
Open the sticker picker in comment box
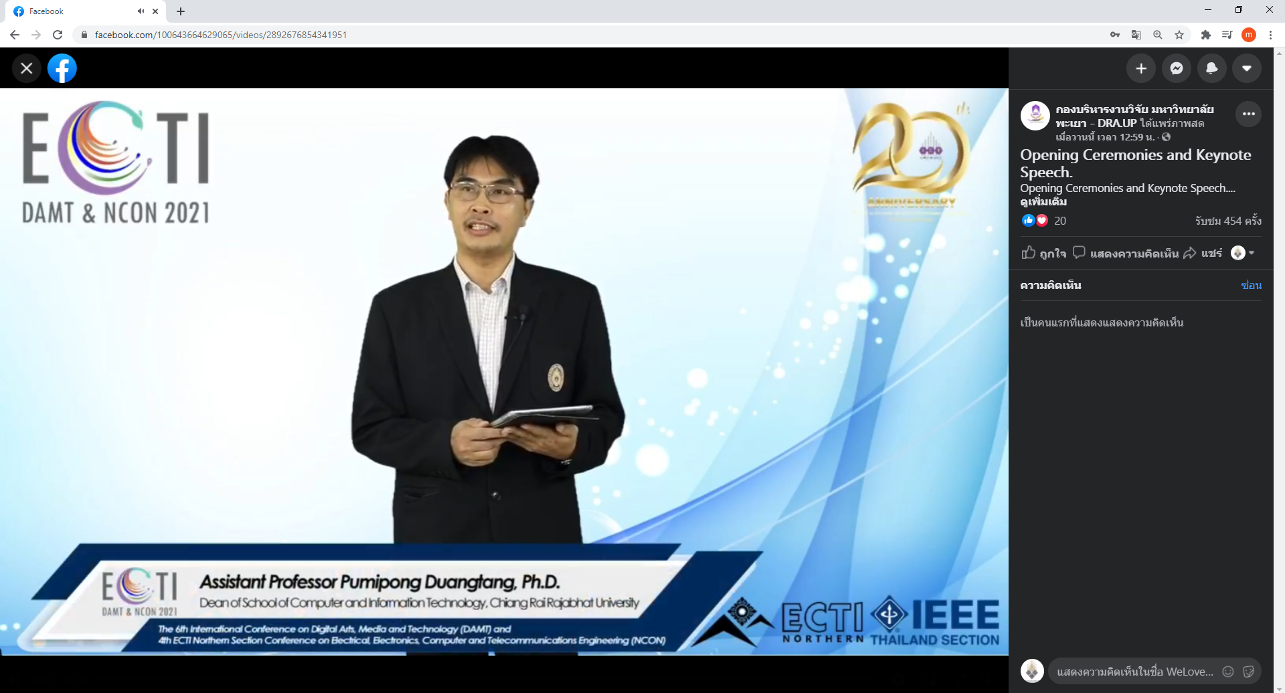point(1248,672)
